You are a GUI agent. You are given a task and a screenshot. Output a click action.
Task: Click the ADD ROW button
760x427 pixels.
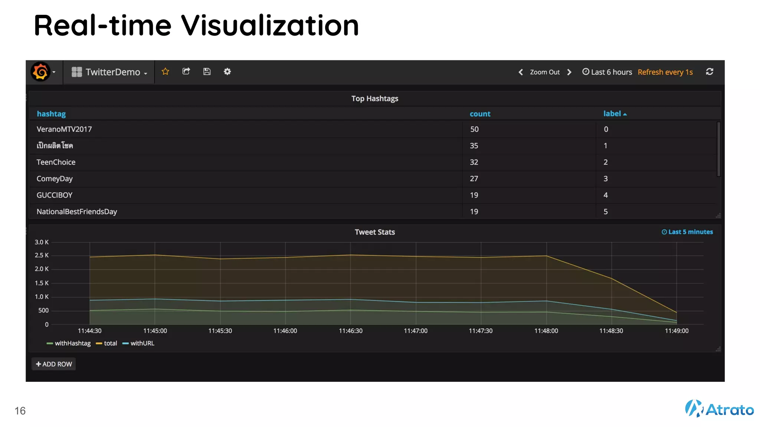pyautogui.click(x=54, y=364)
